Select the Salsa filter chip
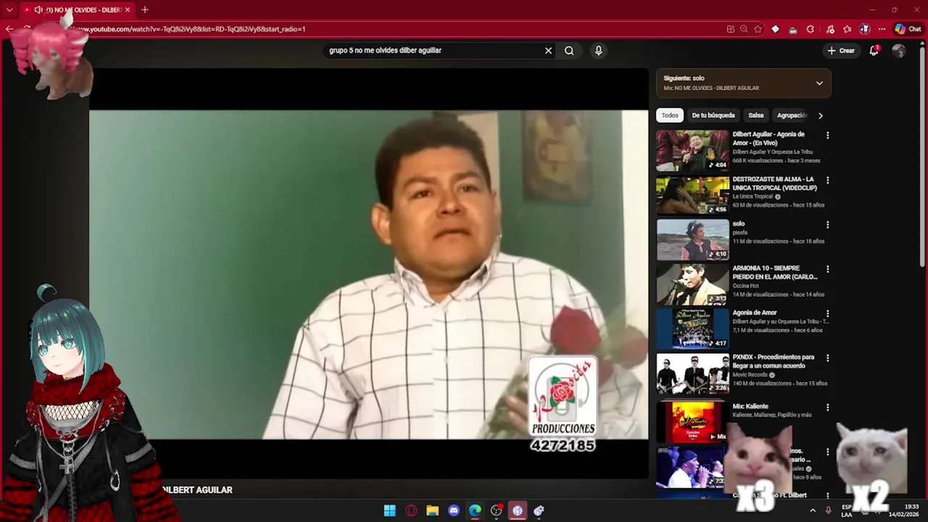The height and width of the screenshot is (522, 928). coord(756,115)
